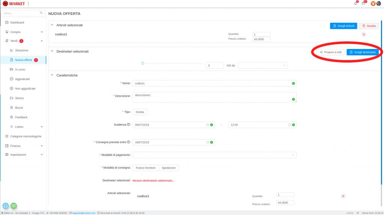Click the Nome input field
Image resolution: width=384 pixels, height=215 pixels.
[x=212, y=83]
